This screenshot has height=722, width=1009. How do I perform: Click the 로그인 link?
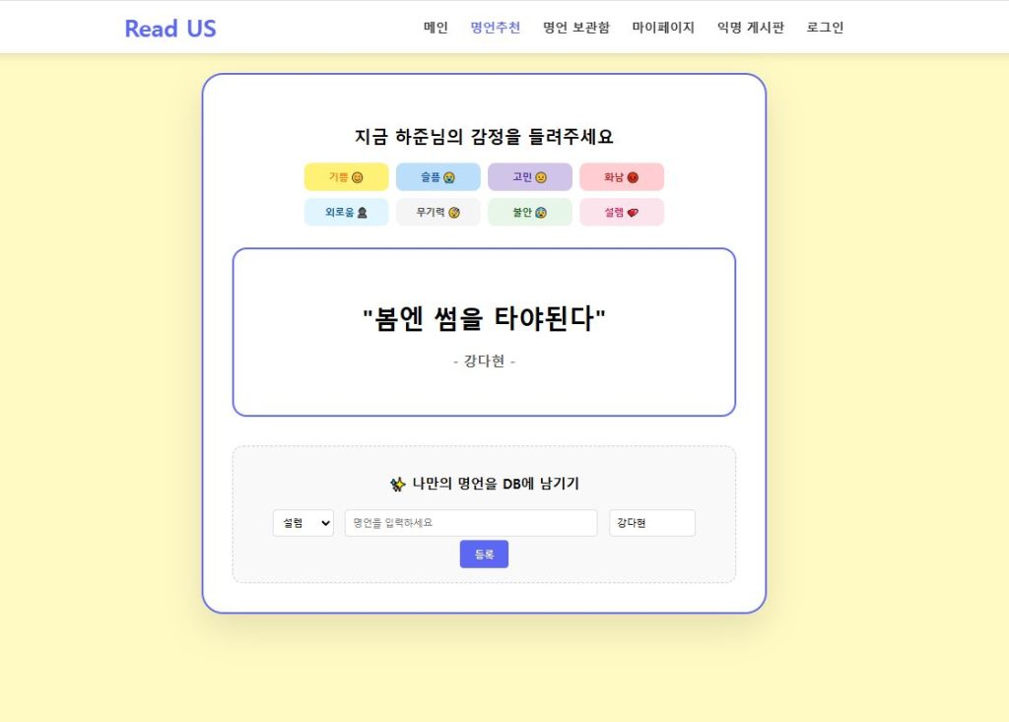(x=825, y=28)
